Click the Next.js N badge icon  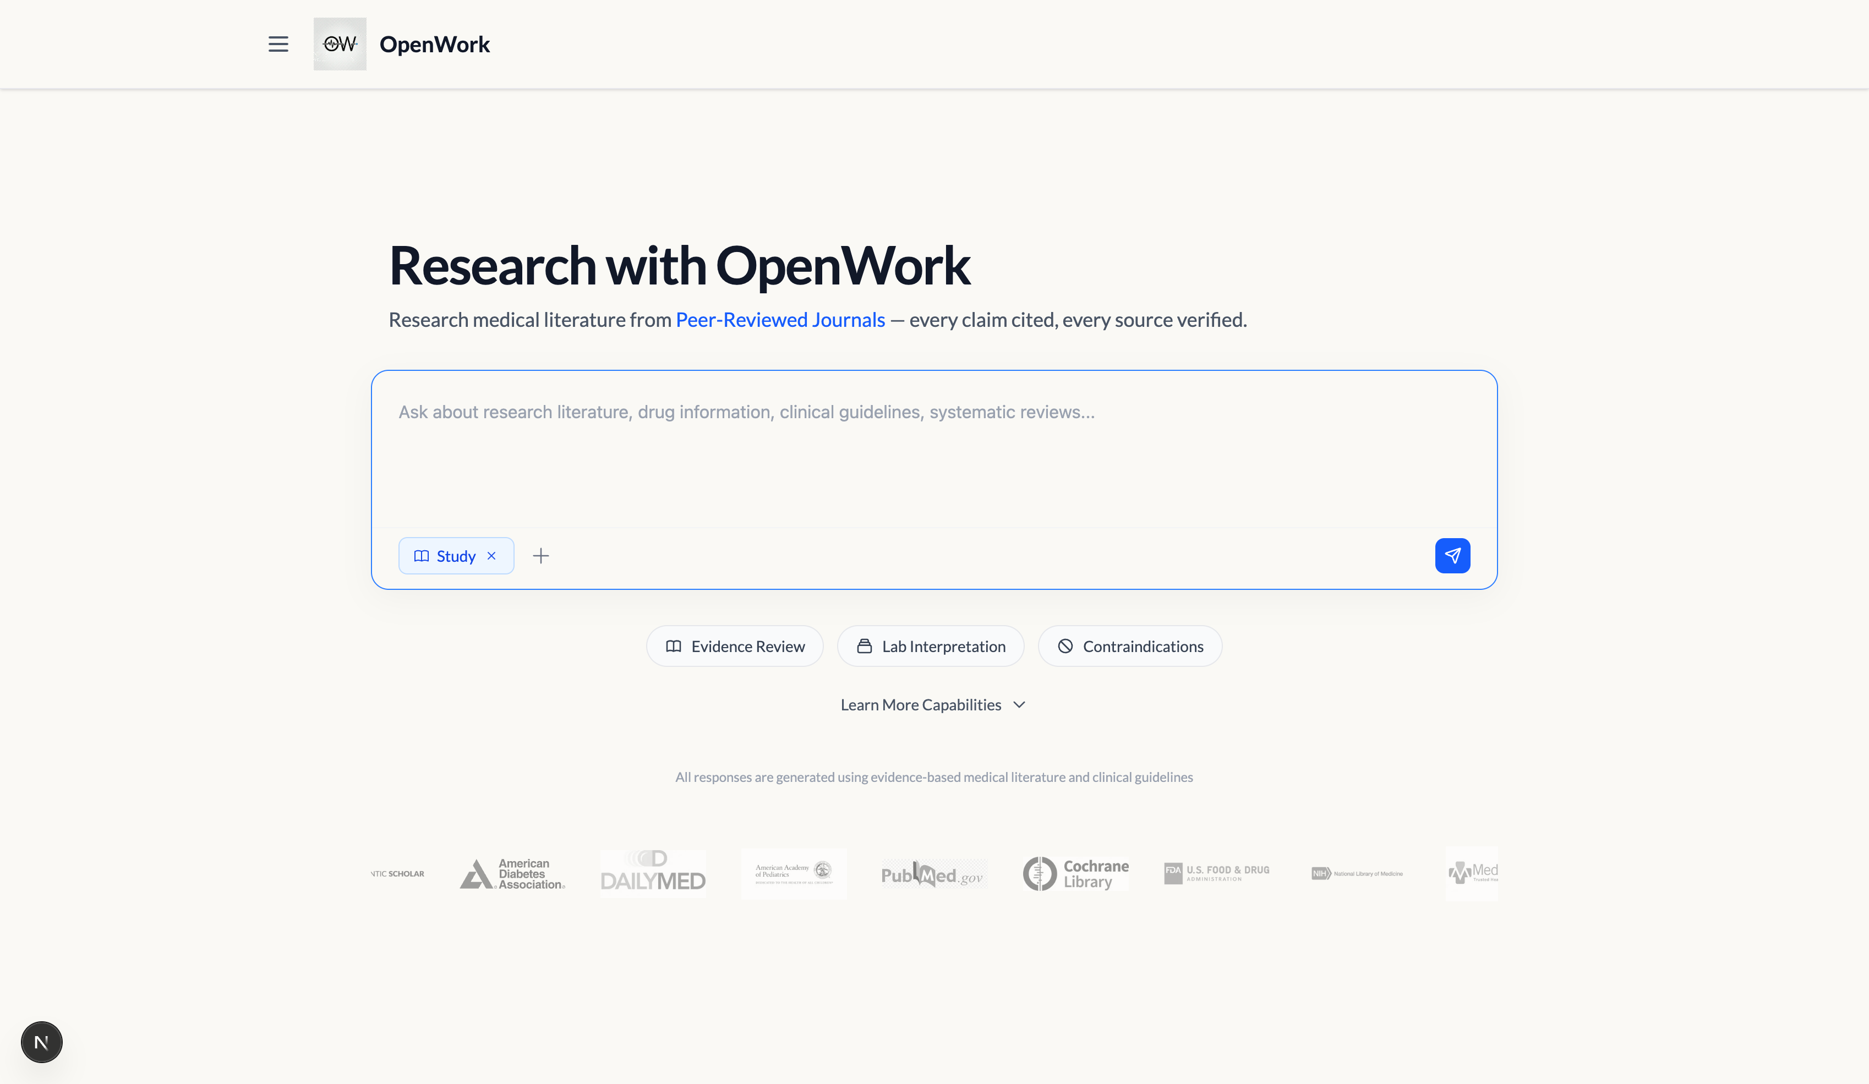41,1042
